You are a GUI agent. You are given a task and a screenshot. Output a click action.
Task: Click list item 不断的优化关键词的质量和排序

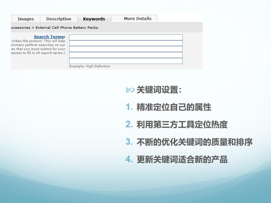pos(194,142)
